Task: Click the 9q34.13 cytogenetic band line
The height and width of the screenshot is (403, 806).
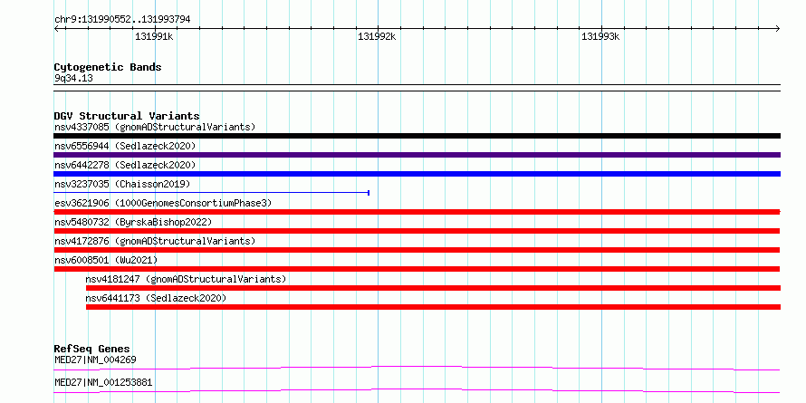Action: click(417, 88)
